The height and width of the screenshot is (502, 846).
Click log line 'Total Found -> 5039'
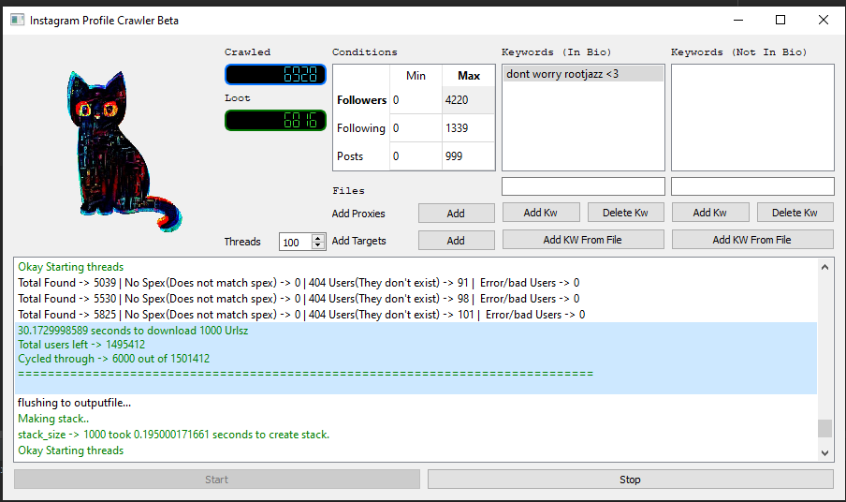coord(299,283)
